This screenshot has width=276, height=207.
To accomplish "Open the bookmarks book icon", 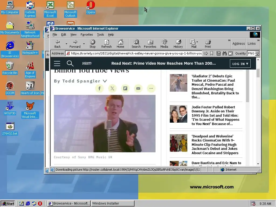I will point(218,53).
